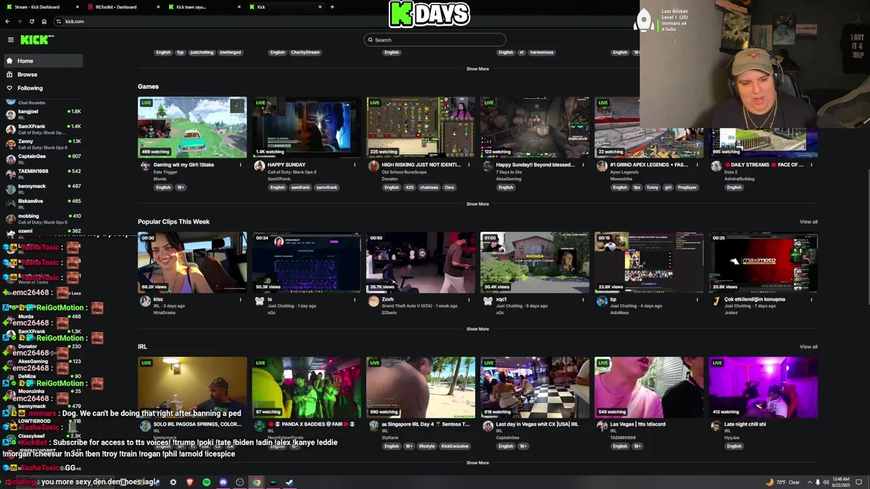Open a new browser tab with plus
Viewport: 870px width, 489px height.
(x=332, y=7)
